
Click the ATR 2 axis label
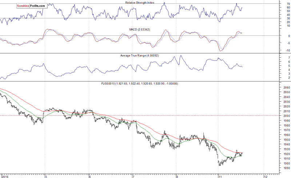click(289, 78)
